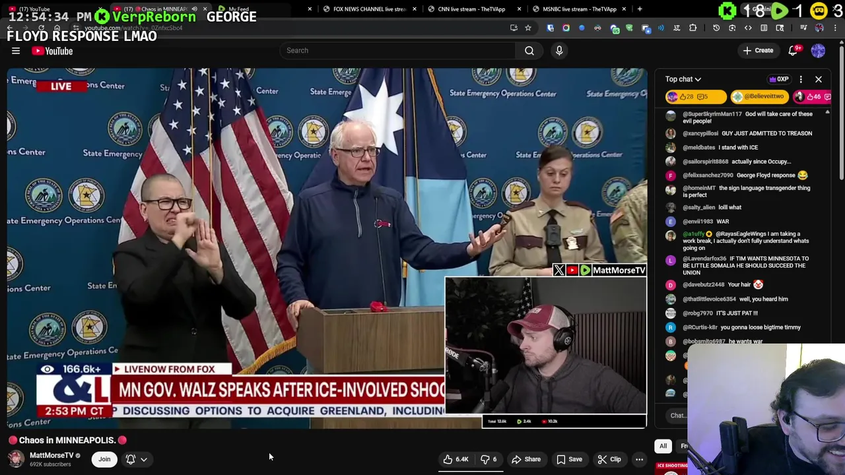The height and width of the screenshot is (475, 845).
Task: Open live chat three-dot options menu
Action: tap(801, 79)
